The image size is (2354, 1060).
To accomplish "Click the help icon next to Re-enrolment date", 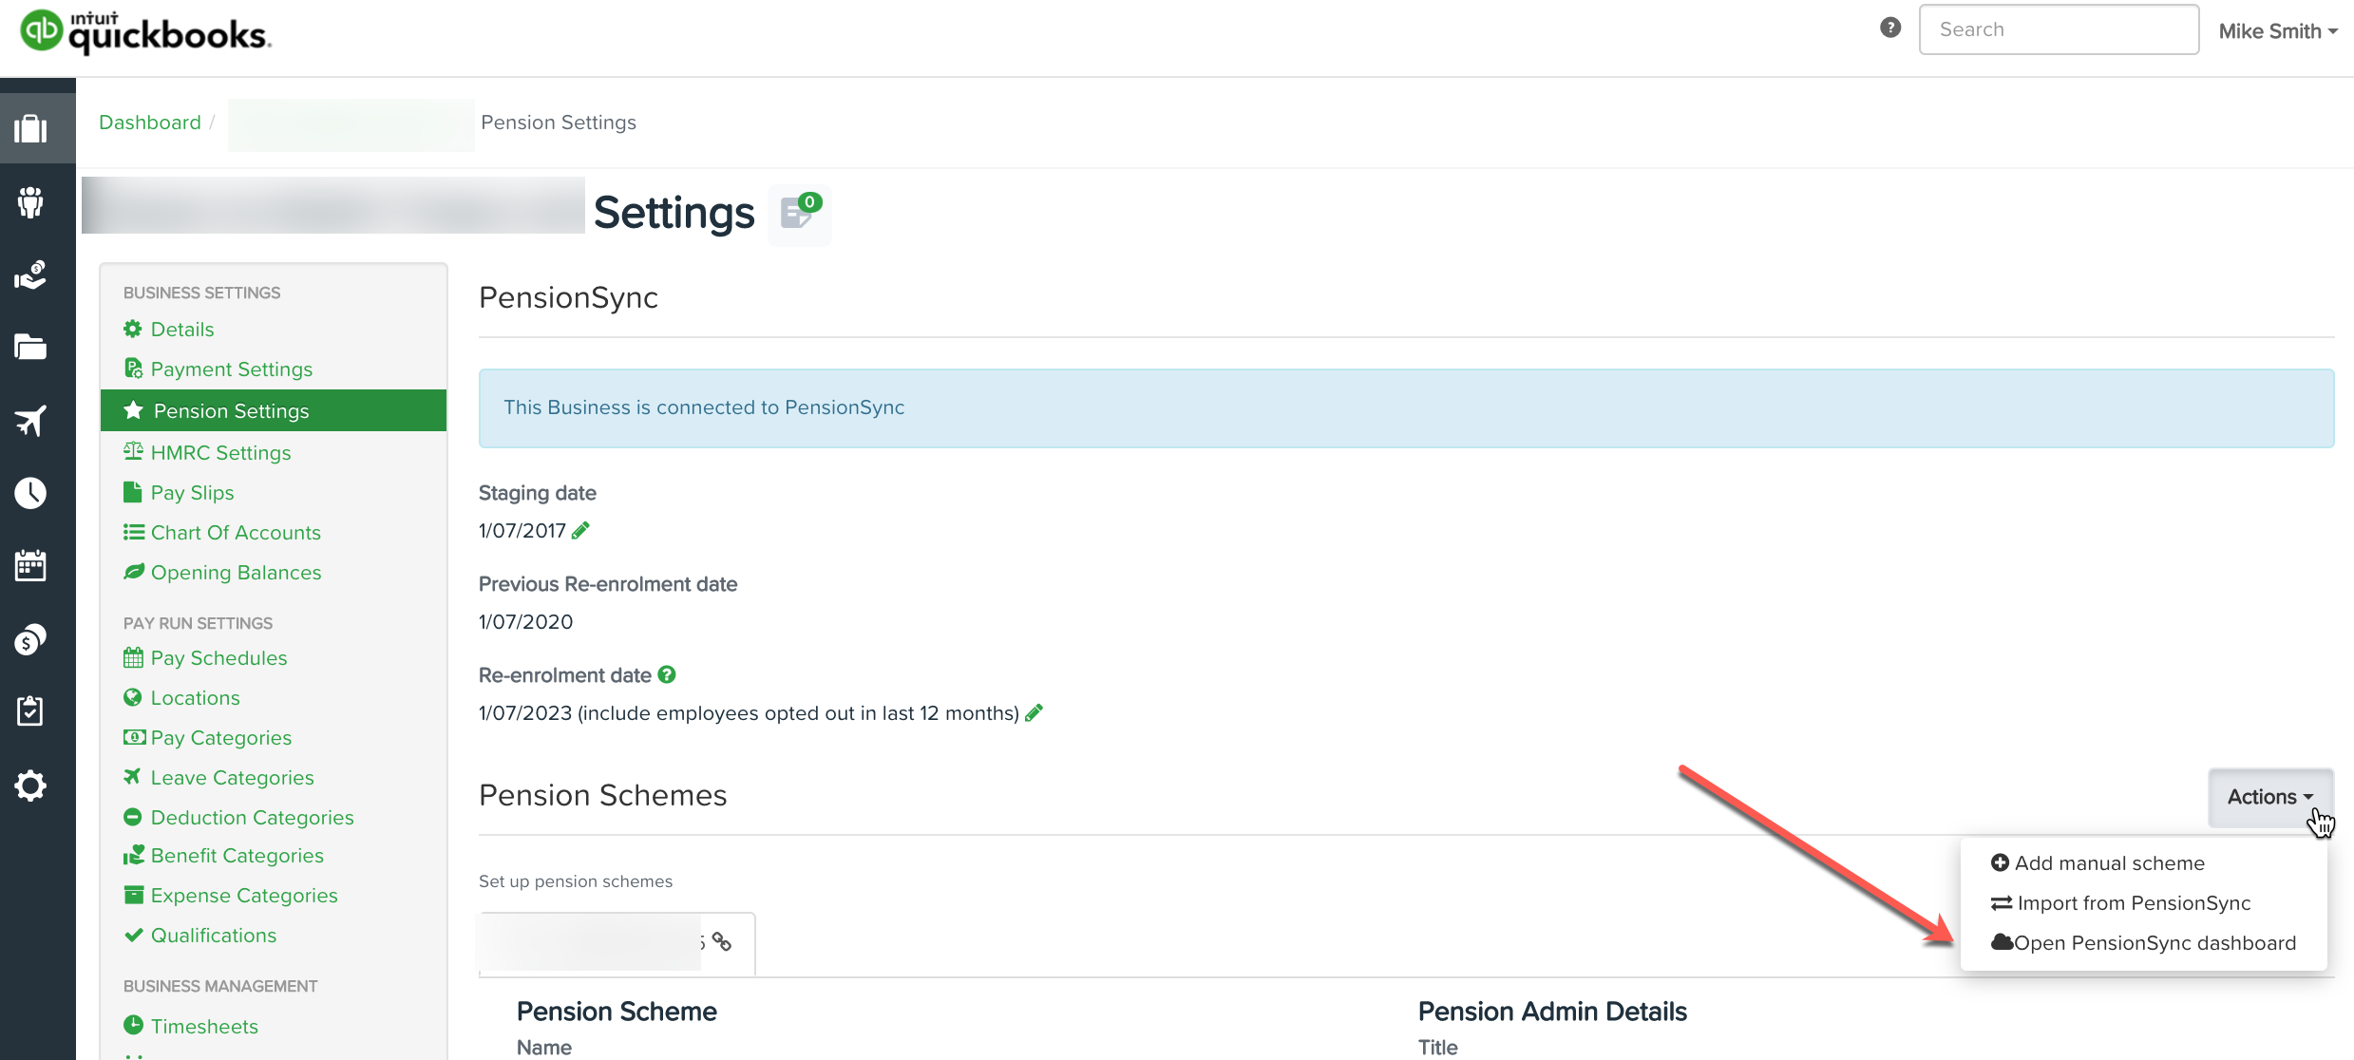I will [667, 674].
